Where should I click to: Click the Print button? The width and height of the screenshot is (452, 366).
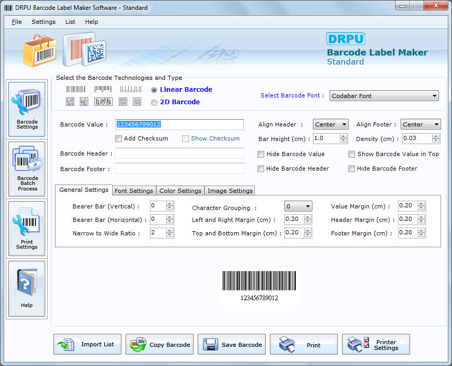[304, 344]
